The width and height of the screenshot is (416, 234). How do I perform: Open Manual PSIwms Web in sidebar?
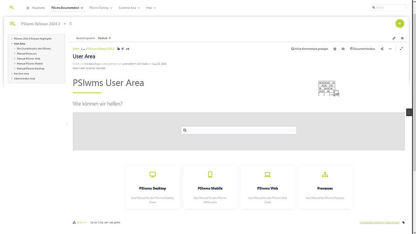(x=28, y=59)
